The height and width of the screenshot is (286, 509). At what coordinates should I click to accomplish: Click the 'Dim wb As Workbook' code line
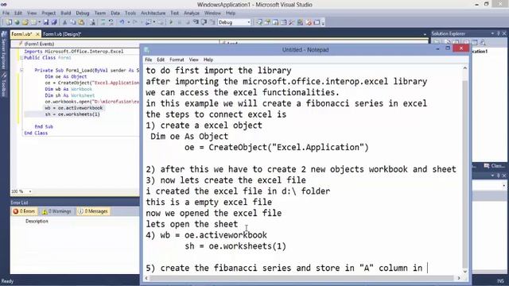pyautogui.click(x=68, y=89)
